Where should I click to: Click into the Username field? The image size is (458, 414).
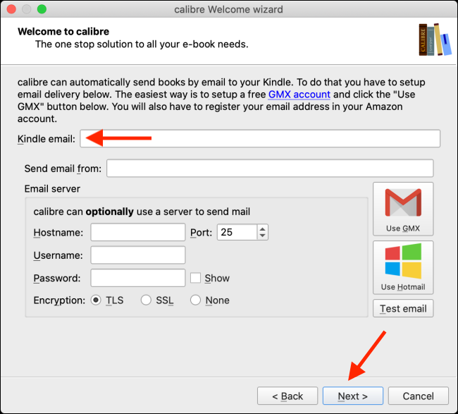coord(138,255)
